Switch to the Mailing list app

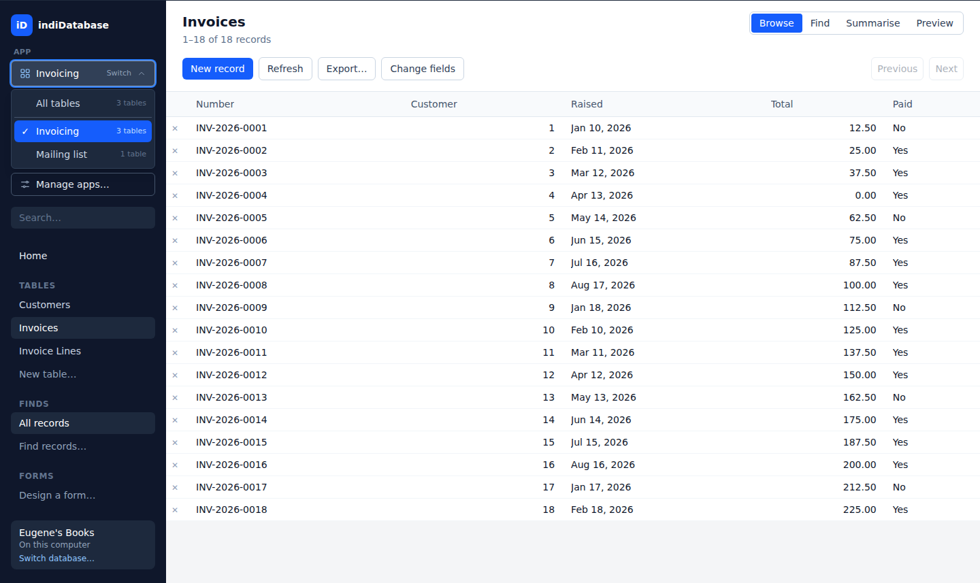83,154
